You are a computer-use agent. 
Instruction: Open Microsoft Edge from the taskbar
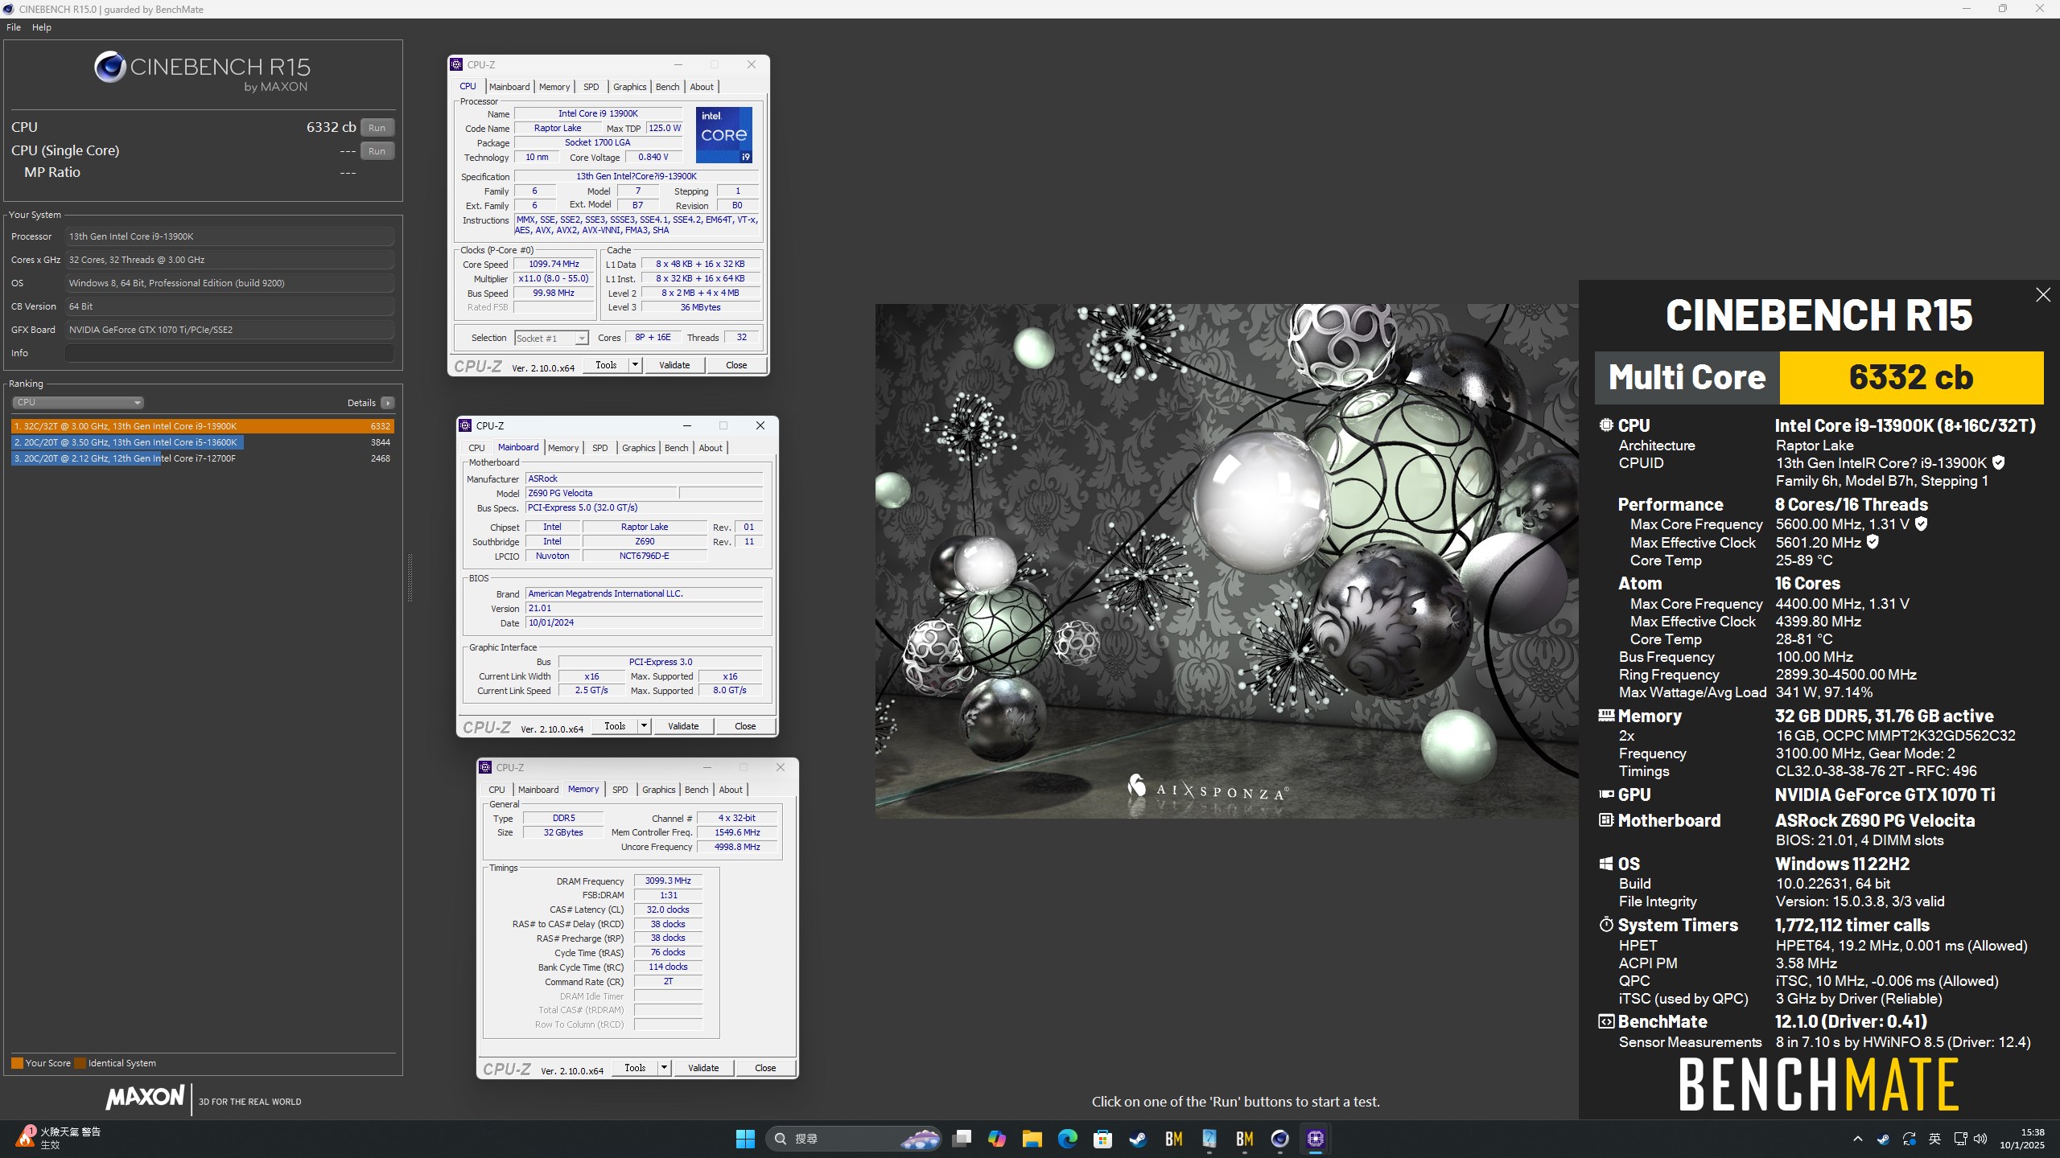coord(1068,1139)
